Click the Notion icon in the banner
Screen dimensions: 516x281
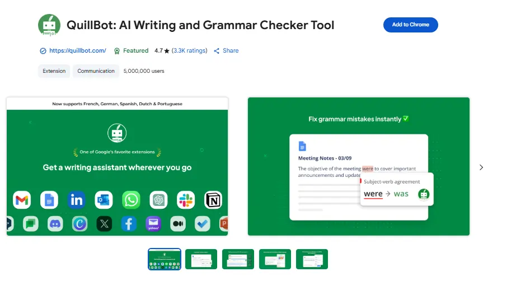click(x=213, y=199)
